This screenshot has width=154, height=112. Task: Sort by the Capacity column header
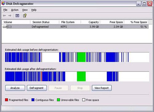(91, 22)
